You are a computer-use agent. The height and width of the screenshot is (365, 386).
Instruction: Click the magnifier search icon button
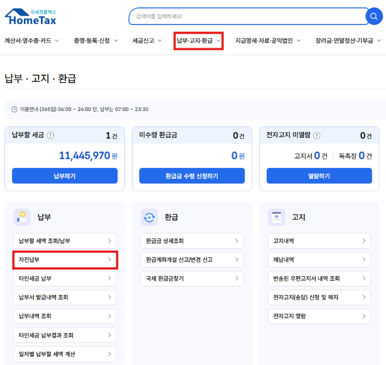pos(373,17)
